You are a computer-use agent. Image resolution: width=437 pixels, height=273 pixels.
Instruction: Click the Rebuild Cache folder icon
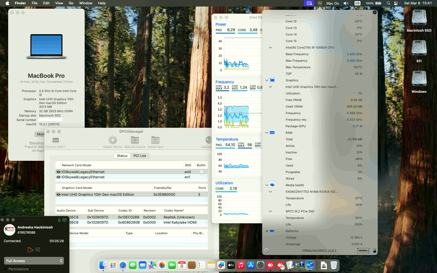(x=134, y=140)
